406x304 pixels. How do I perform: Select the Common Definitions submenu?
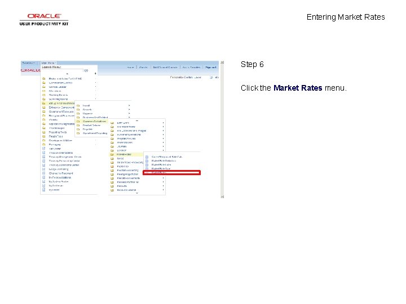[94, 121]
